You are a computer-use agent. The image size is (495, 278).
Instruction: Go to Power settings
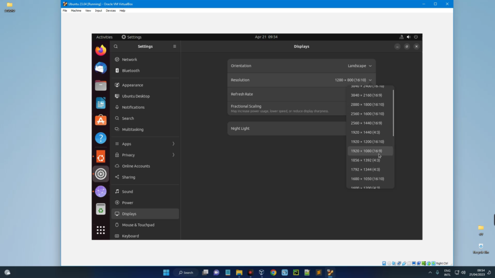pos(145,203)
